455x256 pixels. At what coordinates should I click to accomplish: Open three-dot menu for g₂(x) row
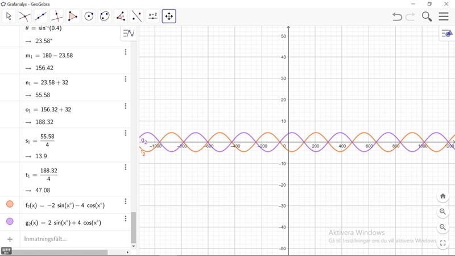[125, 219]
